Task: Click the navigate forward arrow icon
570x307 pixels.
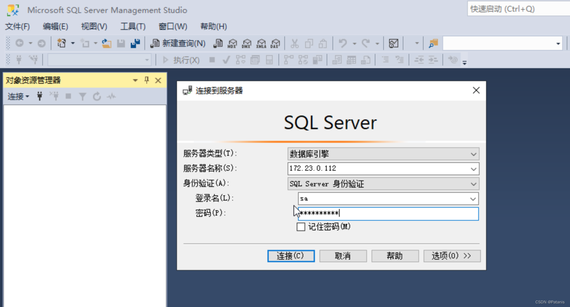Action: click(41, 43)
